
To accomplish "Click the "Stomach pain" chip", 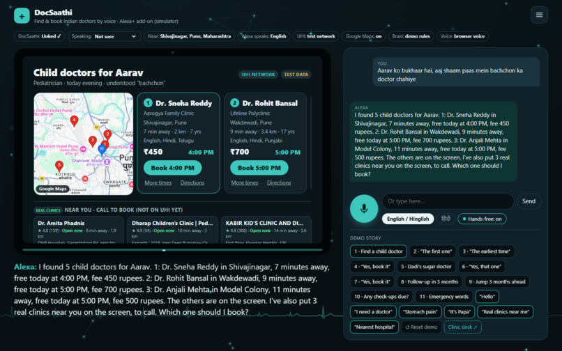I will click(x=420, y=312).
